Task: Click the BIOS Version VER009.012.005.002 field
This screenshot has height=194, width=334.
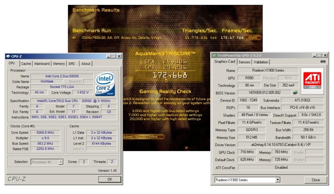Action: [x=265, y=93]
